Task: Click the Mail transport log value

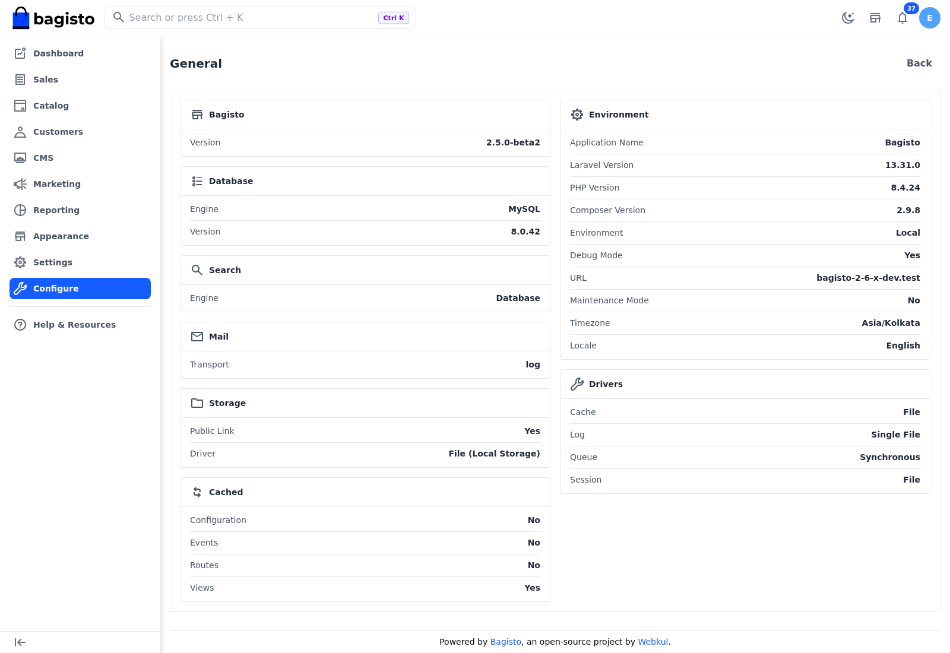Action: [x=533, y=364]
